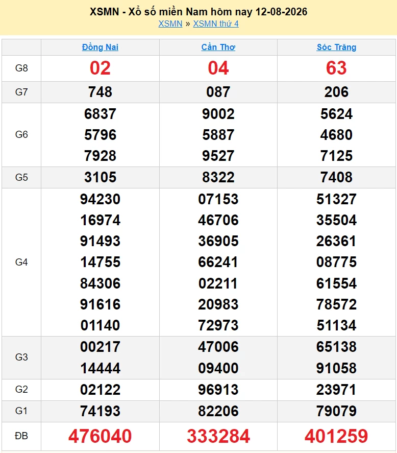
Task: Click the G4 number 61554
Action: pos(336,283)
